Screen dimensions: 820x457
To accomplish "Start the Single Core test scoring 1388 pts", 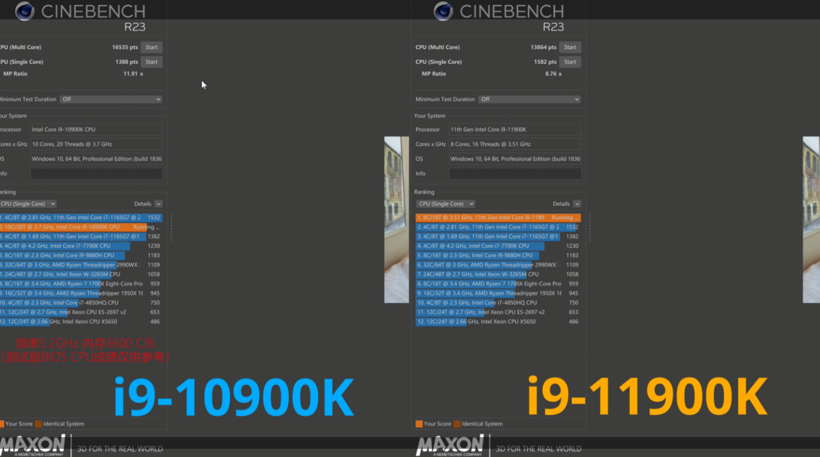I will coord(151,62).
